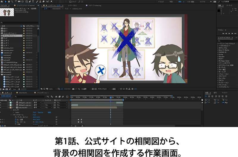The height and width of the screenshot is (157, 238).
Task: Click the preview play button
Action: pyautogui.click(x=229, y=34)
